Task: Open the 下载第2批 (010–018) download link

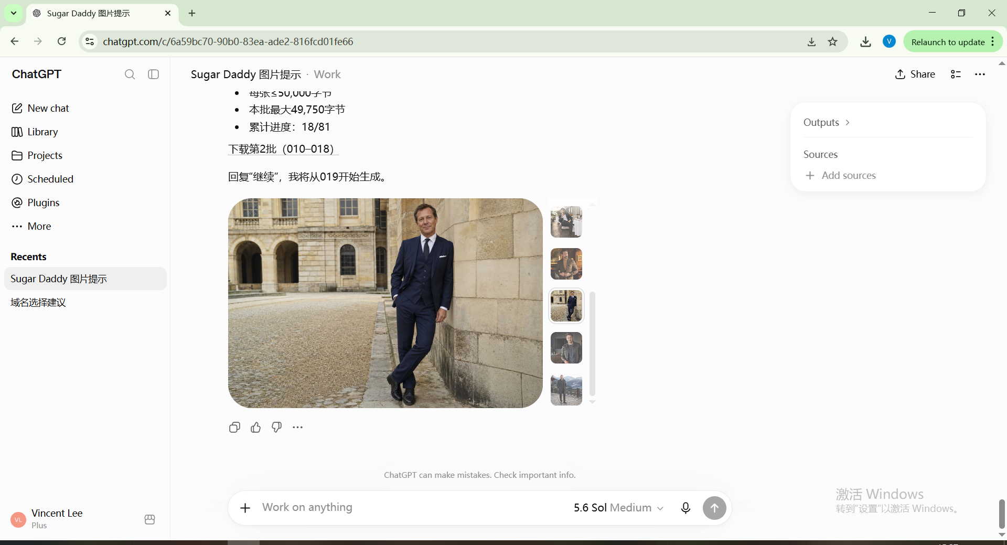Action: point(283,149)
